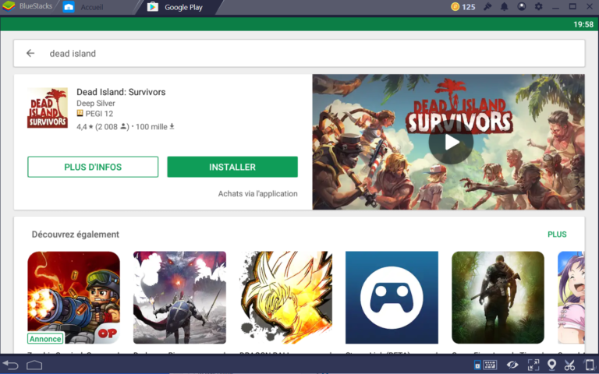The image size is (599, 374).
Task: Toggle fullscreen mode icon
Action: (533, 365)
